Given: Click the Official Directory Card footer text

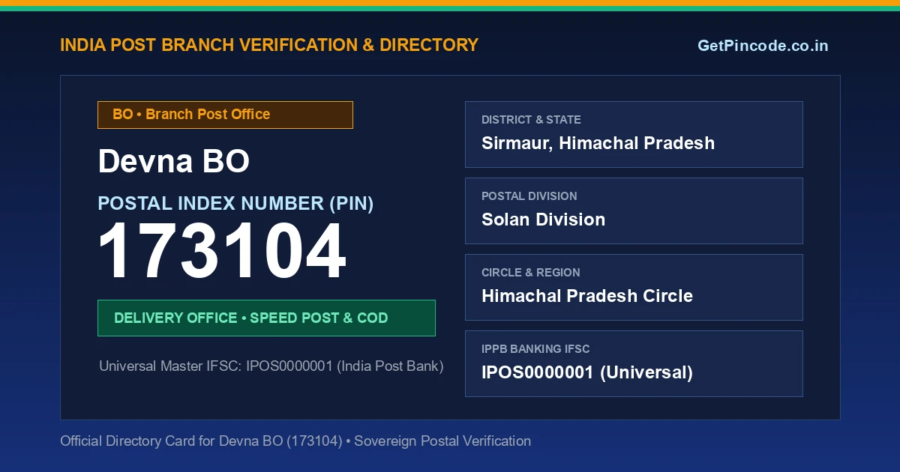Looking at the screenshot, I should (x=295, y=441).
